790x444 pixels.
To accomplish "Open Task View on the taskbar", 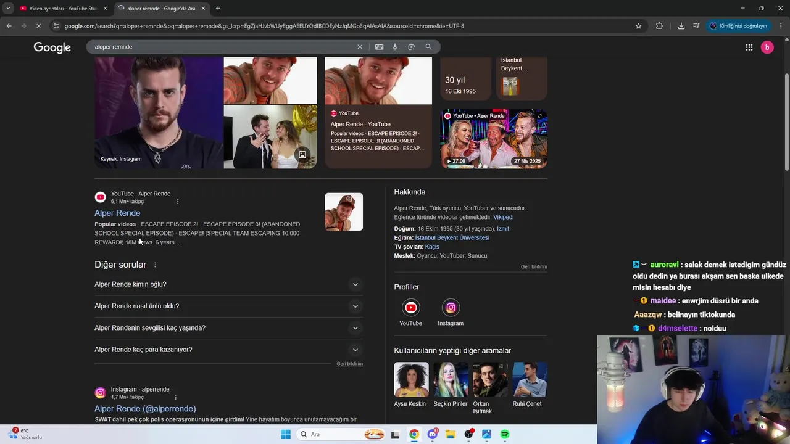I will (x=395, y=434).
